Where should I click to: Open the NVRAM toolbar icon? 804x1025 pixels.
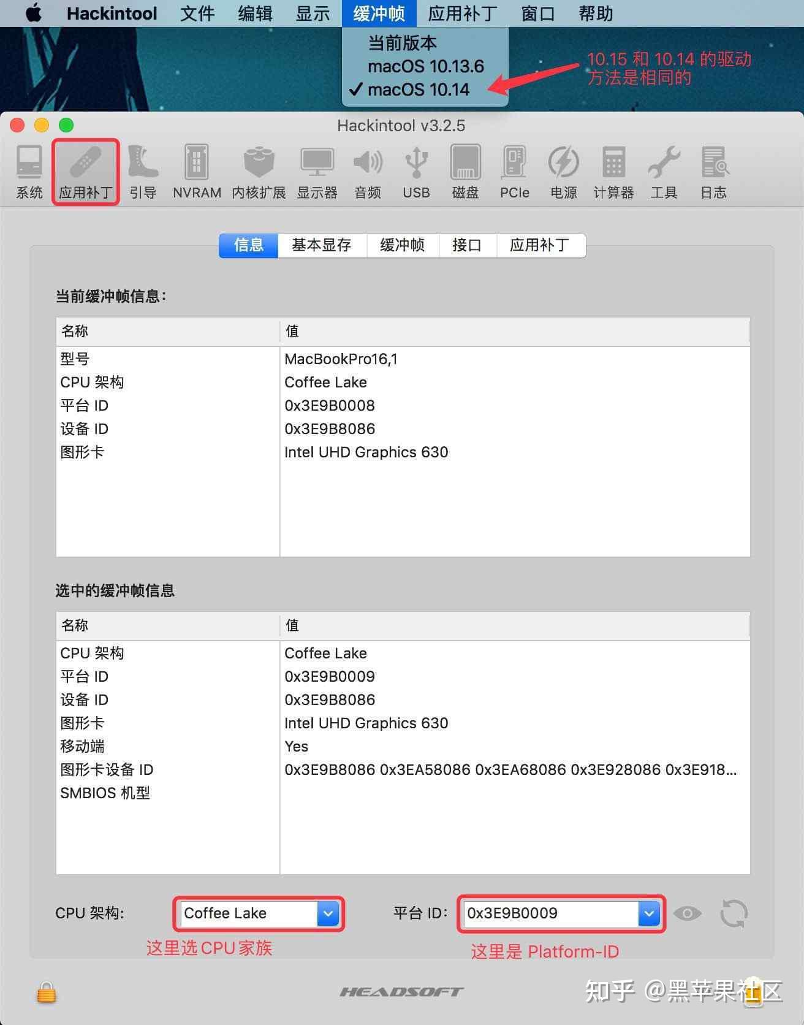197,172
